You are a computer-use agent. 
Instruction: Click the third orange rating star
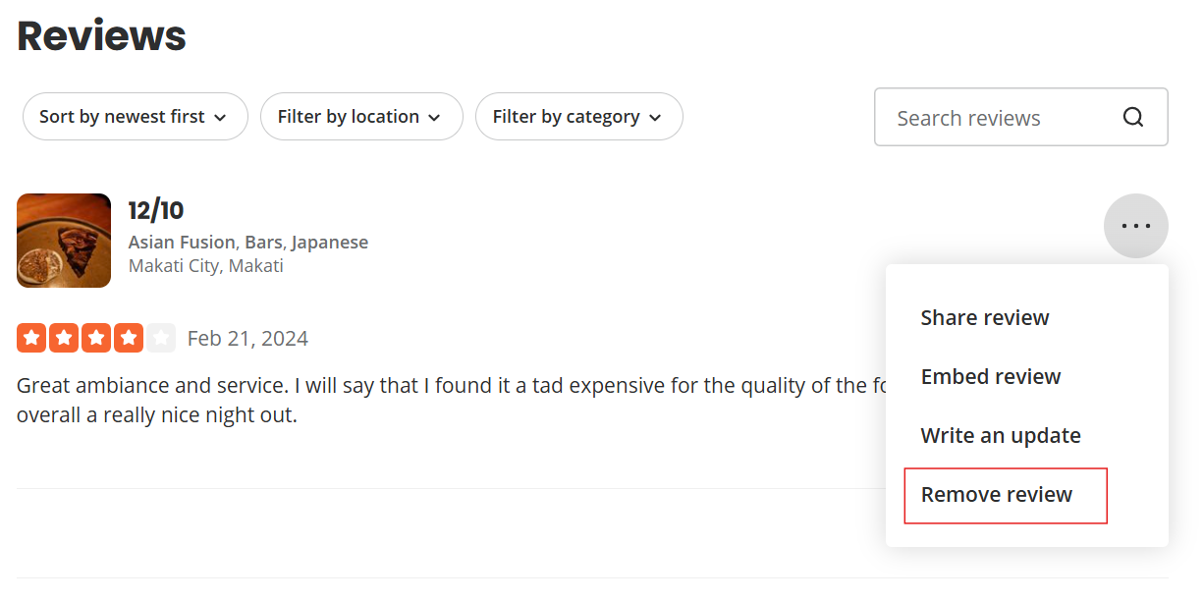pos(96,339)
